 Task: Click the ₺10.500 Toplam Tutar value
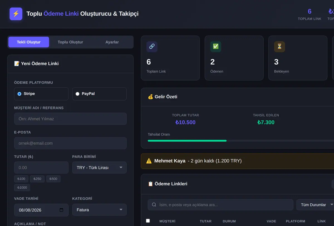point(185,122)
